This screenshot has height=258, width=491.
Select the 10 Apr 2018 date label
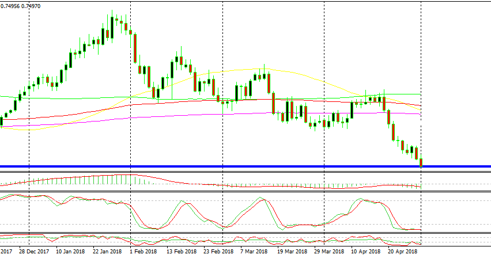pos(366,252)
